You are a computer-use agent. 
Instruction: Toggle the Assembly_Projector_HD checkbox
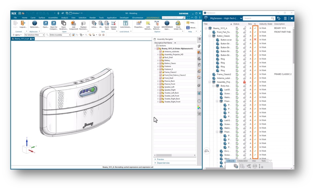160,55
